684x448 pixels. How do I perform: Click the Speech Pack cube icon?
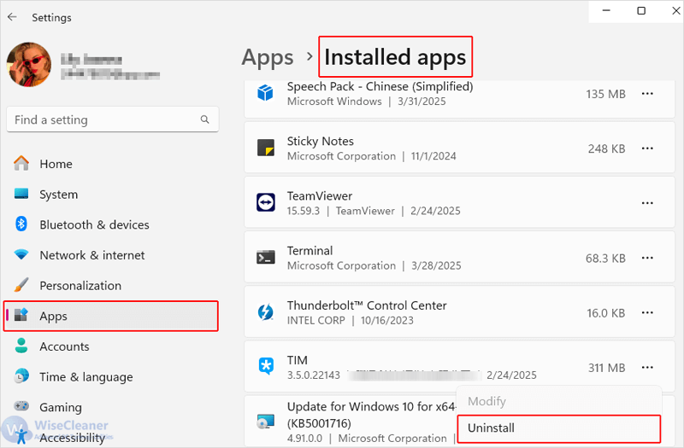pos(265,93)
